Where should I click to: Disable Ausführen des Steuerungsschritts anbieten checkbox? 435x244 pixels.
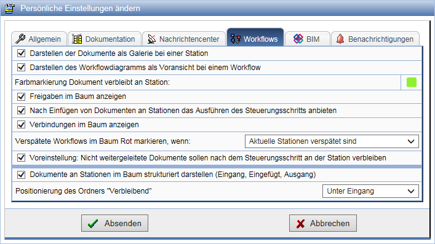click(x=22, y=111)
